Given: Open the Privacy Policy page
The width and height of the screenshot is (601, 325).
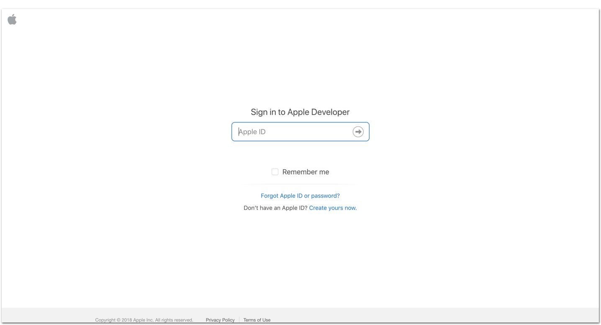Looking at the screenshot, I should (x=220, y=320).
